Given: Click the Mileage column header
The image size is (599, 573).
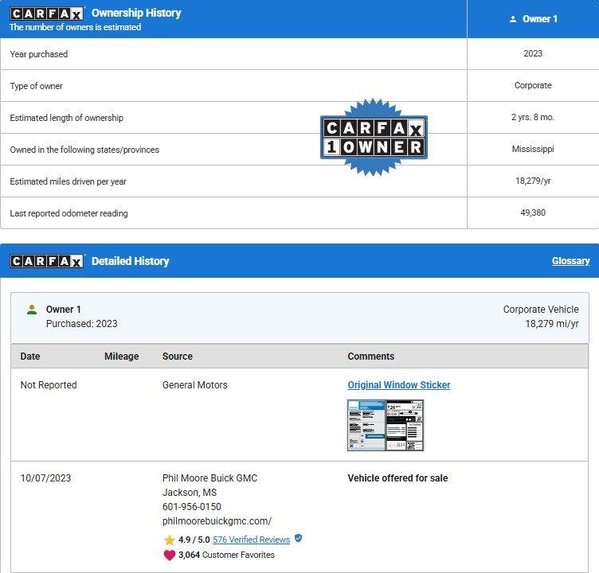Looking at the screenshot, I should (x=122, y=357).
